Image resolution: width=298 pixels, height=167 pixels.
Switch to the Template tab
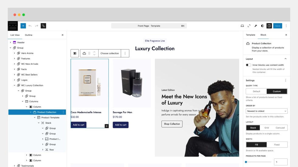251,35
